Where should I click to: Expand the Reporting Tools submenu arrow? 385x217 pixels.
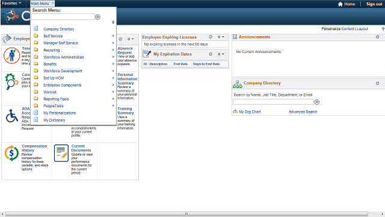coord(113,99)
